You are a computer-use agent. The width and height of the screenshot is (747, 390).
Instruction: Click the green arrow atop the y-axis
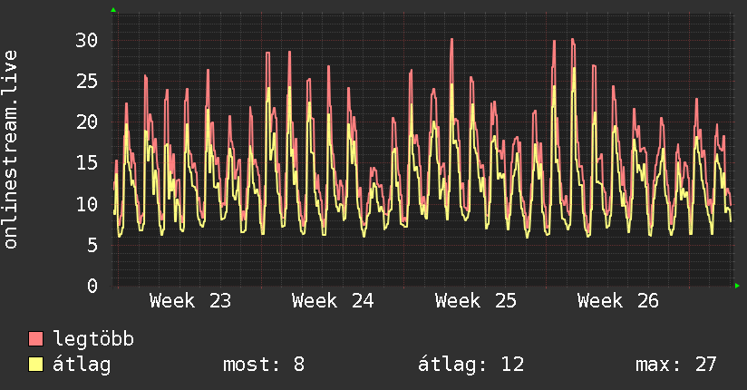click(x=113, y=10)
